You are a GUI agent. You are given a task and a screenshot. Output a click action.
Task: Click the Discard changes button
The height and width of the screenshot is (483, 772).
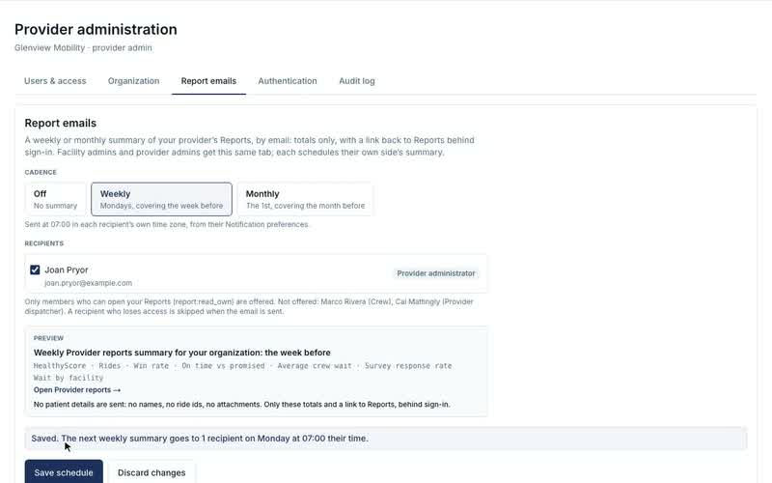click(152, 472)
